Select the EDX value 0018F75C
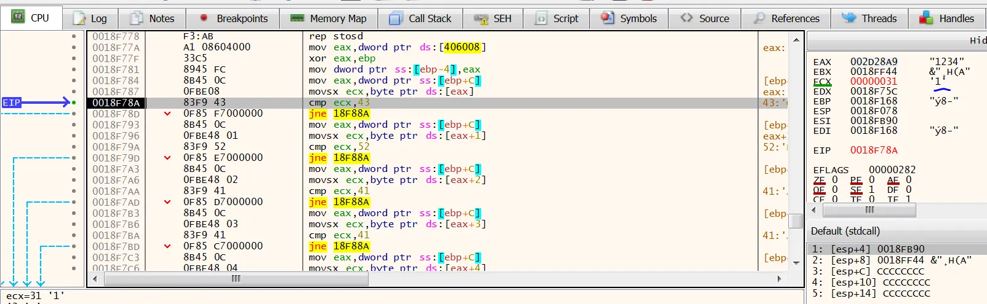 874,92
